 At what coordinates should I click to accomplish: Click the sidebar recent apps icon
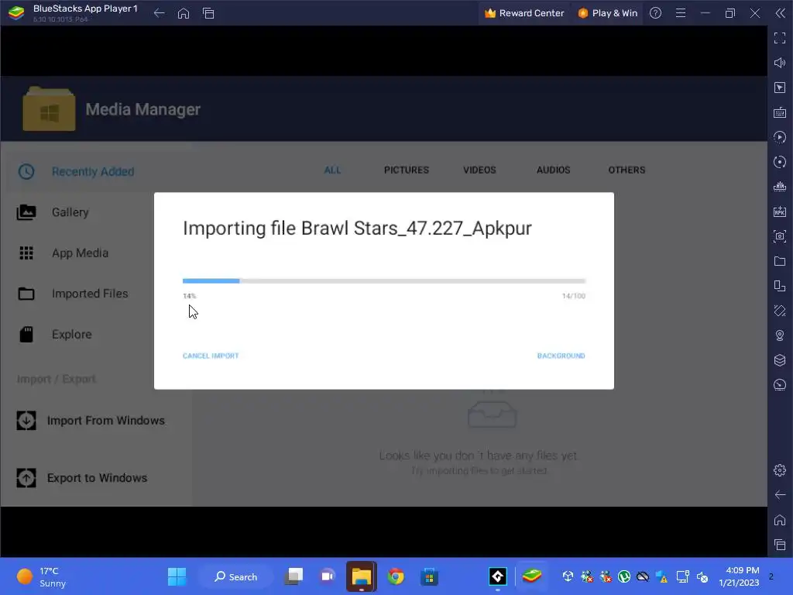(x=780, y=545)
